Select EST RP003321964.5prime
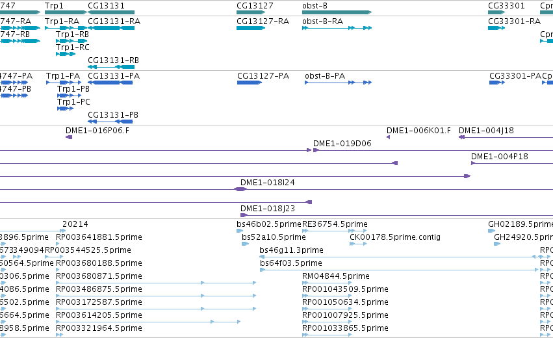 (58, 335)
